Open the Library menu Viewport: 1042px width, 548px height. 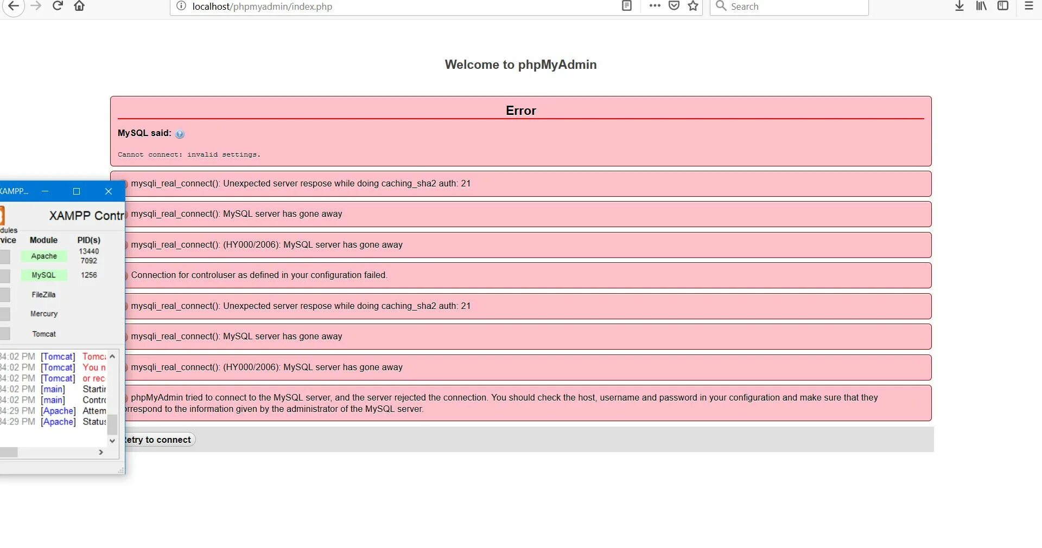pos(981,6)
